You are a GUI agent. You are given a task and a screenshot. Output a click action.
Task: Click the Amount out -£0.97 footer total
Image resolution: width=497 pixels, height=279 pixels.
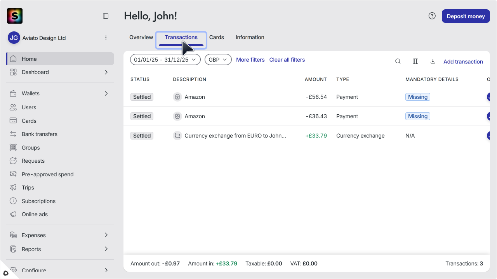click(155, 263)
